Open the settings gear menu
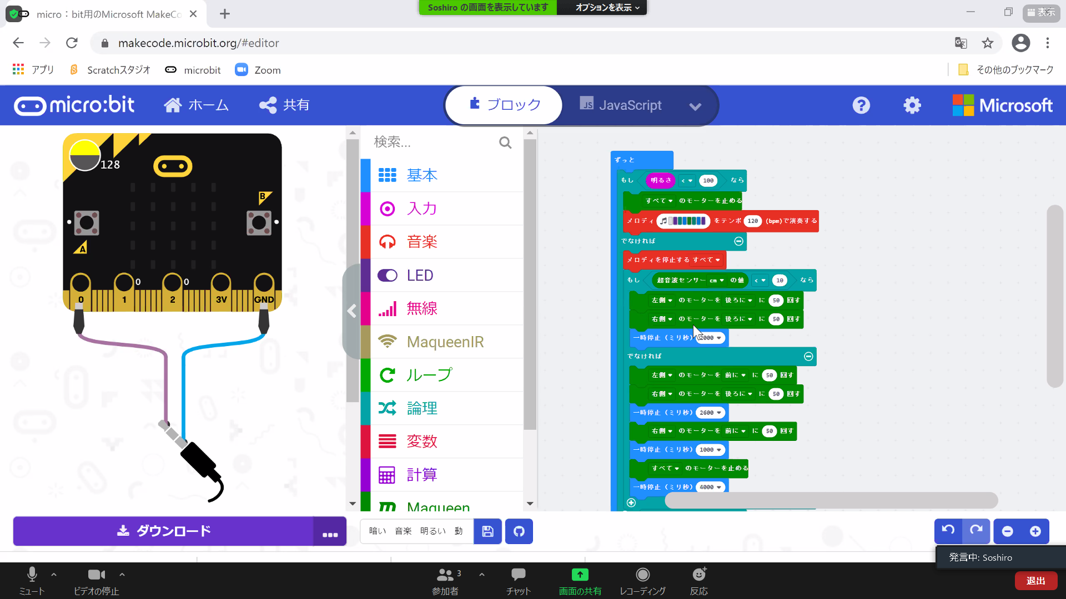This screenshot has height=599, width=1066. (912, 105)
